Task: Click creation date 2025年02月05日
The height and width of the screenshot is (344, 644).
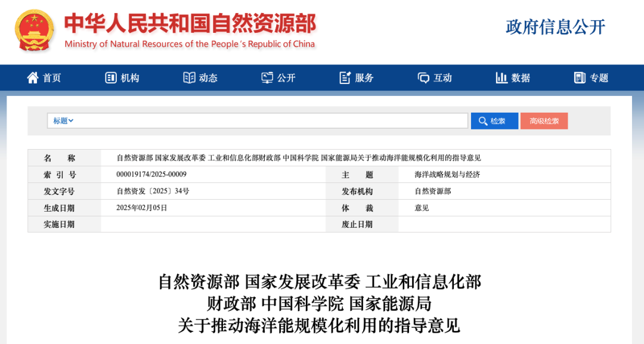Action: (x=142, y=207)
